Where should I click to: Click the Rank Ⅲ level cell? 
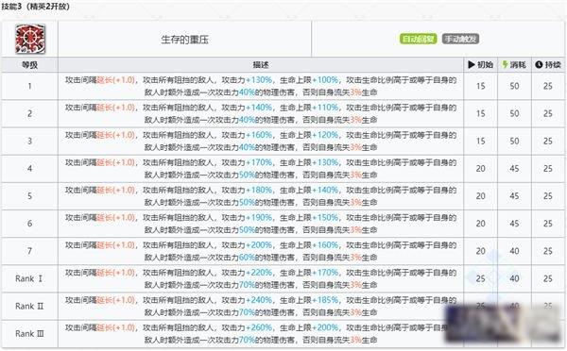tap(29, 333)
